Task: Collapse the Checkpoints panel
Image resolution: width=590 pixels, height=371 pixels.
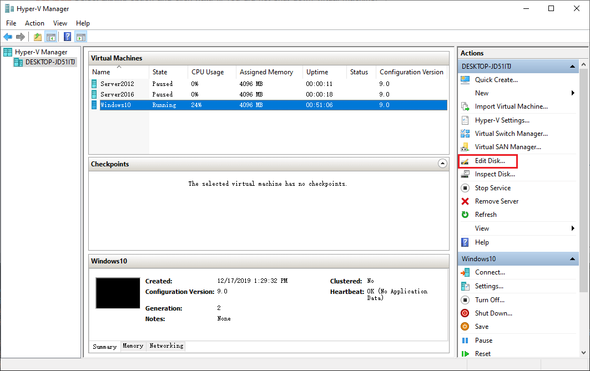Action: click(442, 164)
